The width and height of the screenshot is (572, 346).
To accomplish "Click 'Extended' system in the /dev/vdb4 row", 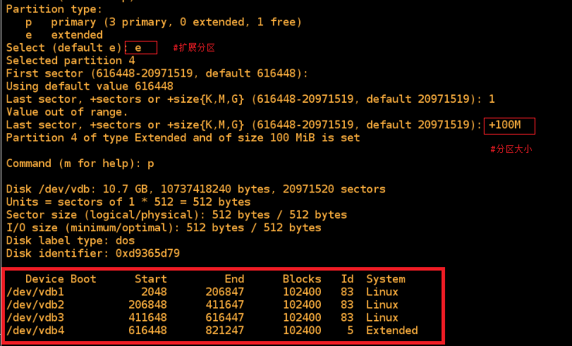I will click(x=392, y=330).
